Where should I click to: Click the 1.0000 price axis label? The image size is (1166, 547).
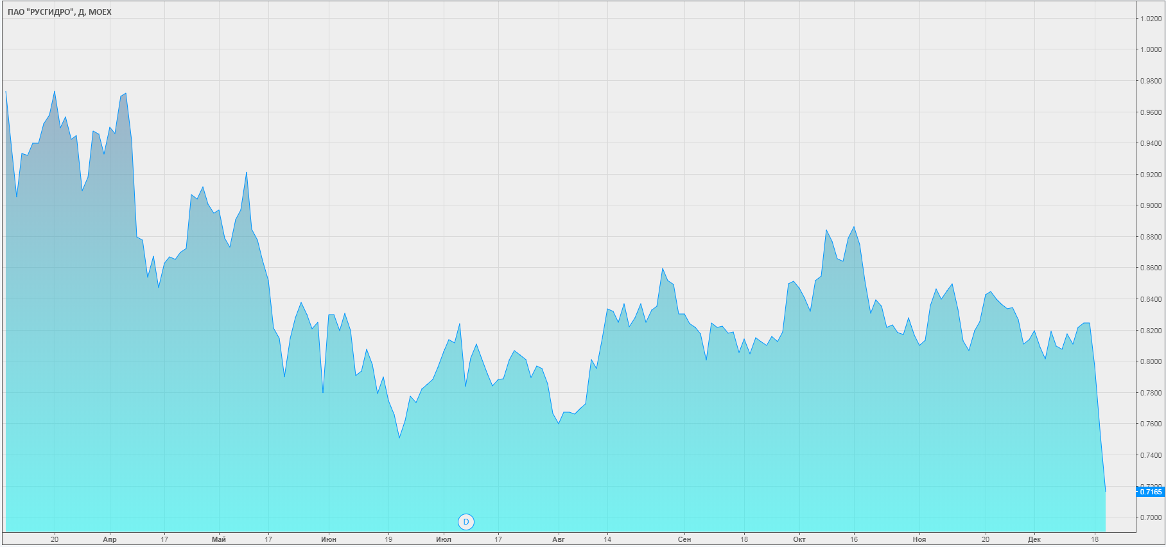coord(1151,49)
